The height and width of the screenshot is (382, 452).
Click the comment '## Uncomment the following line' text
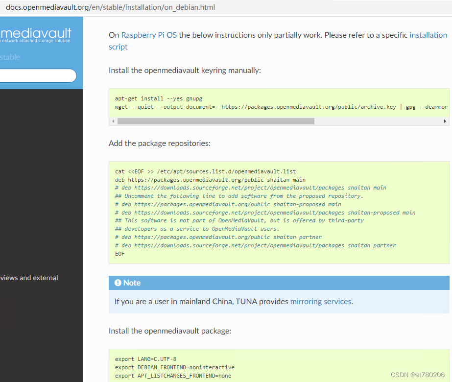pyautogui.click(x=239, y=196)
